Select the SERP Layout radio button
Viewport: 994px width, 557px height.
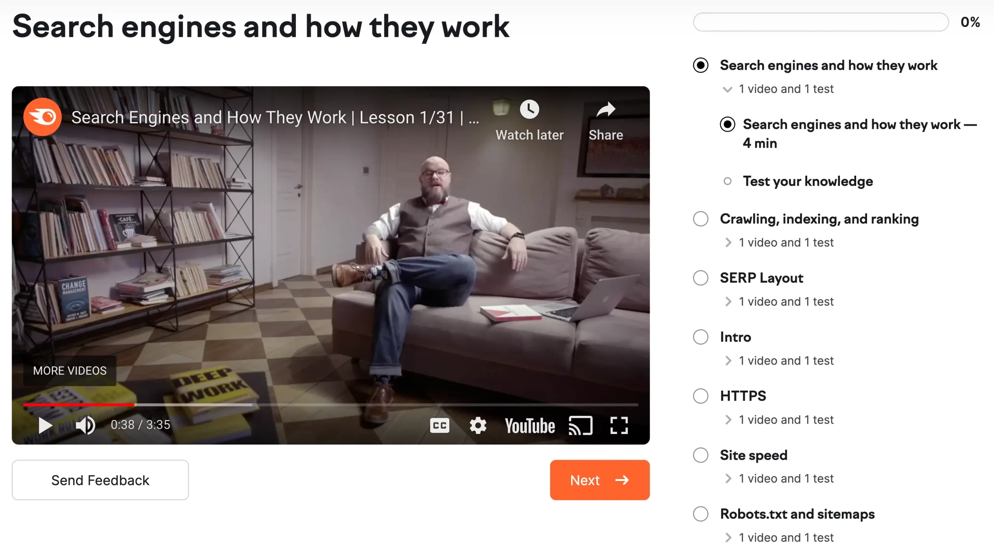pos(701,278)
